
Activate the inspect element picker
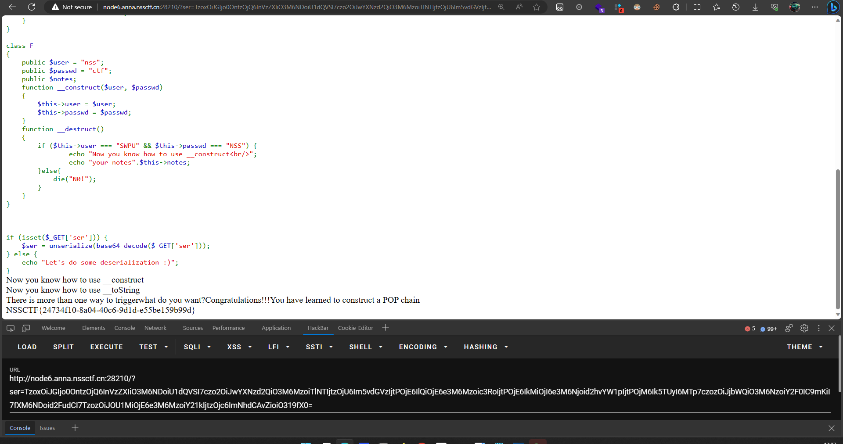(x=11, y=328)
